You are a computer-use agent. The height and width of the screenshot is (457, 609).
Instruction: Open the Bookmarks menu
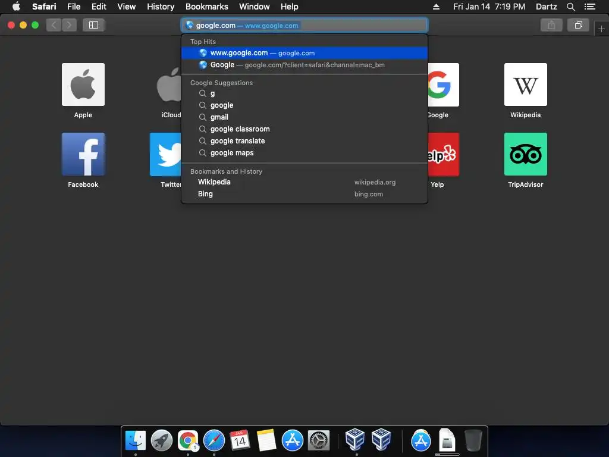tap(206, 7)
